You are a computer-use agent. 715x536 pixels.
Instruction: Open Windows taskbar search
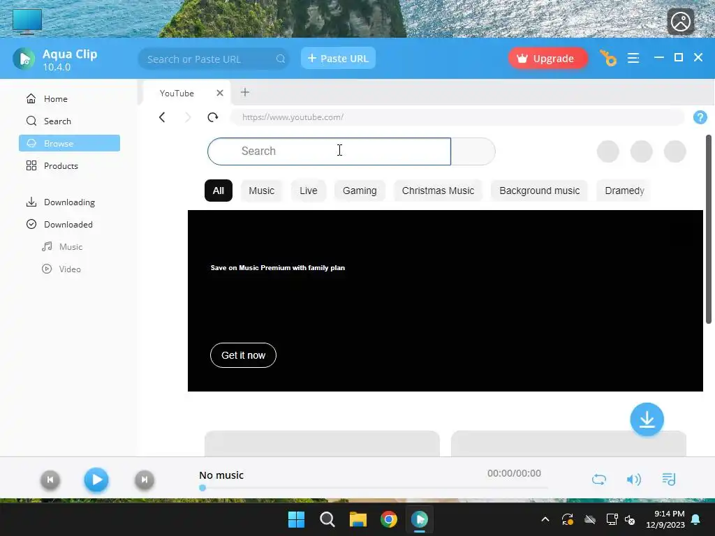(x=327, y=519)
